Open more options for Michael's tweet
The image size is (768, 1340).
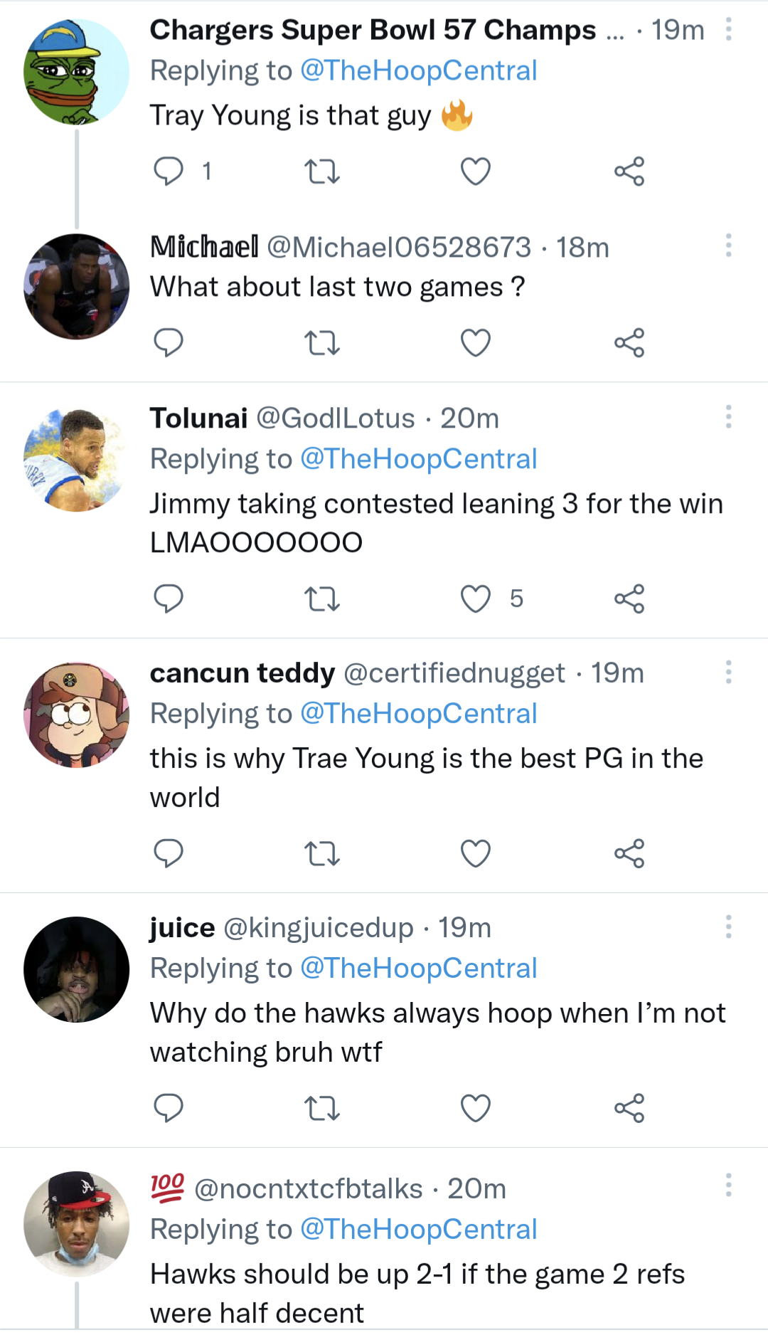click(728, 246)
